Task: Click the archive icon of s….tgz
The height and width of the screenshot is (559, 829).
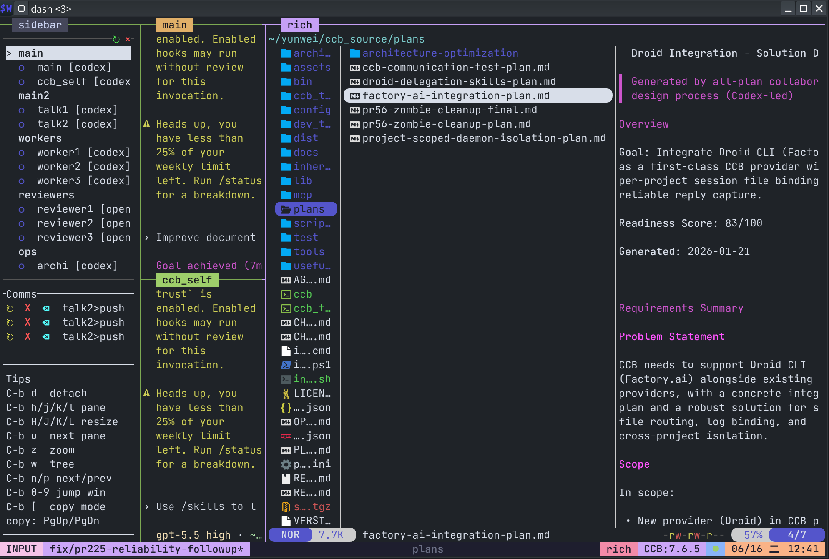Action: [286, 507]
